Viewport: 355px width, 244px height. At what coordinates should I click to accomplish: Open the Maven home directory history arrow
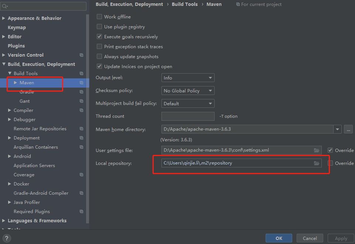[x=337, y=129]
